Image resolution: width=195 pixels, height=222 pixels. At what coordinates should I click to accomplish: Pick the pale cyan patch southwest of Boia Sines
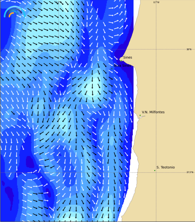[x=93, y=88]
